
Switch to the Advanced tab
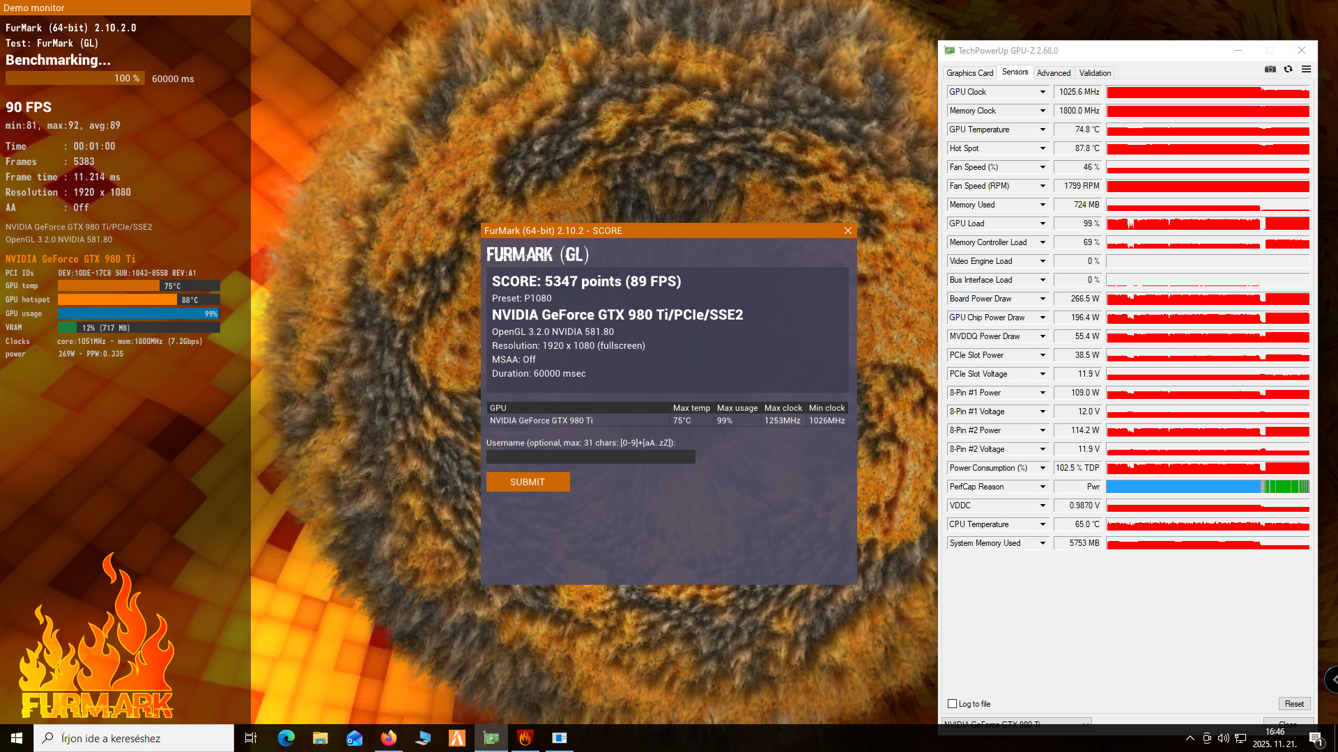click(1053, 73)
